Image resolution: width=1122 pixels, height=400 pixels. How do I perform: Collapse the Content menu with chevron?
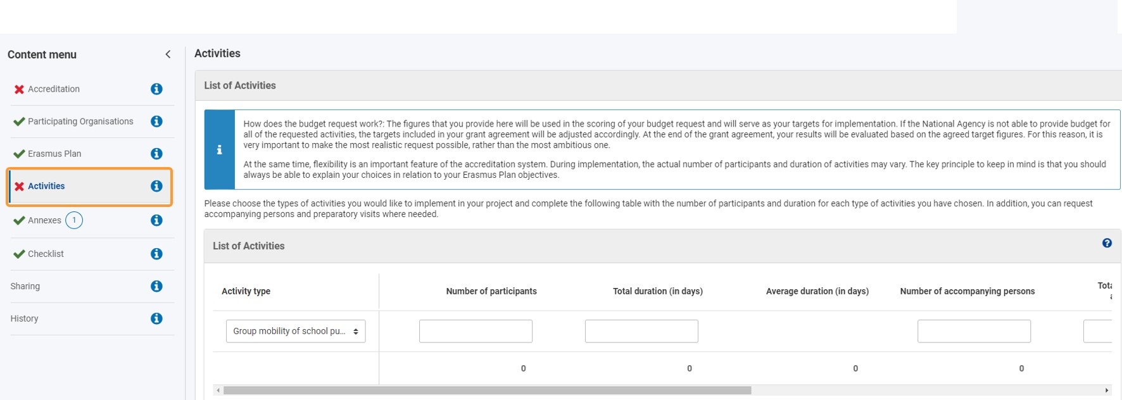tap(168, 54)
